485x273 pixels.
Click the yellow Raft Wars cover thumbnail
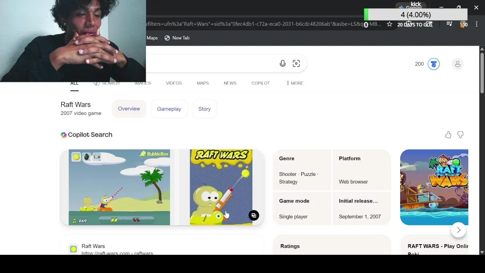(221, 187)
